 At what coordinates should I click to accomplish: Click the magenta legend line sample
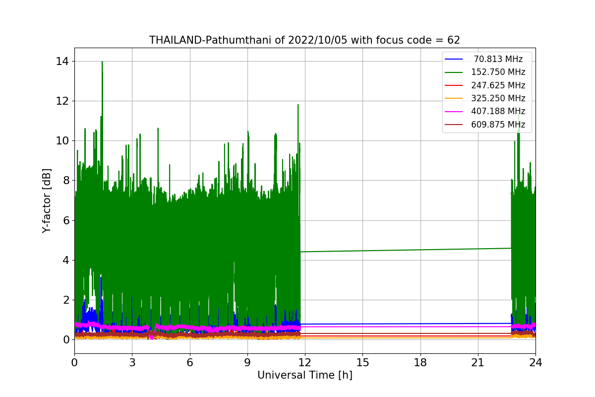pyautogui.click(x=454, y=112)
